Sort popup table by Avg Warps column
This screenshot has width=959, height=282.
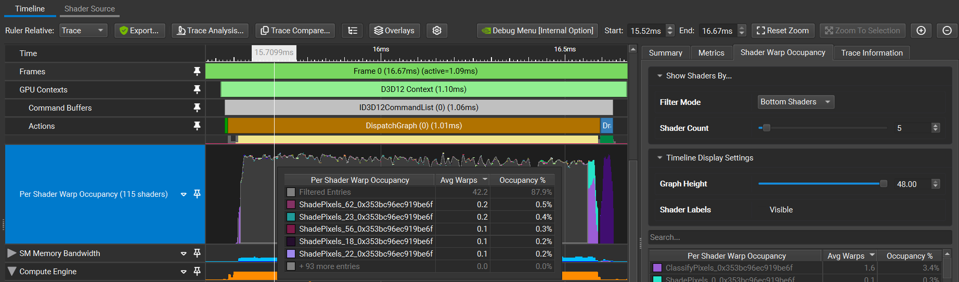[463, 180]
